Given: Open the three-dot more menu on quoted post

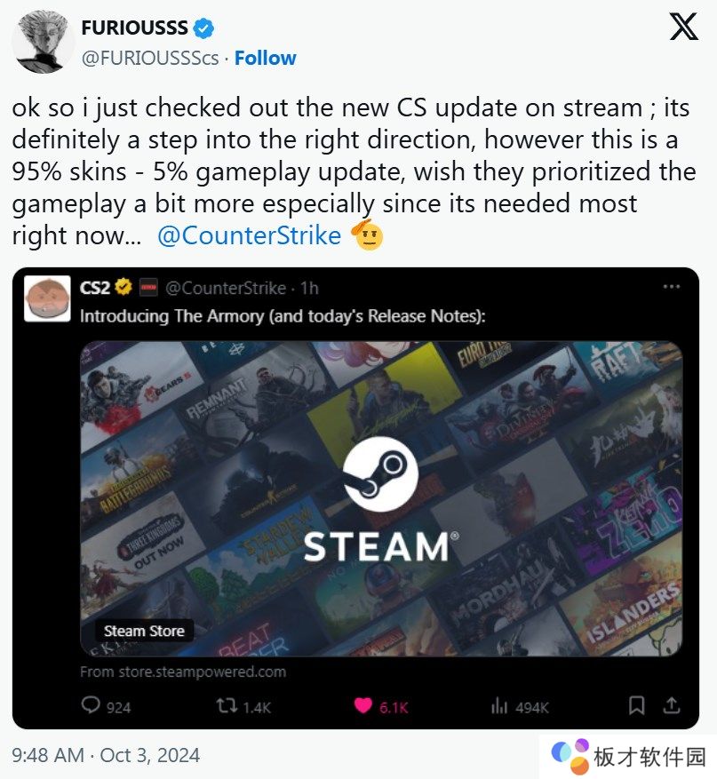Looking at the screenshot, I should coord(672,287).
